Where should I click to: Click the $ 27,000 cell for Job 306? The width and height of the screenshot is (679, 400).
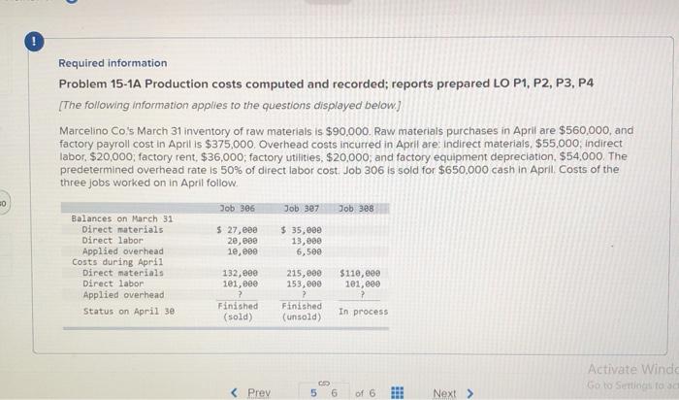pyautogui.click(x=238, y=230)
